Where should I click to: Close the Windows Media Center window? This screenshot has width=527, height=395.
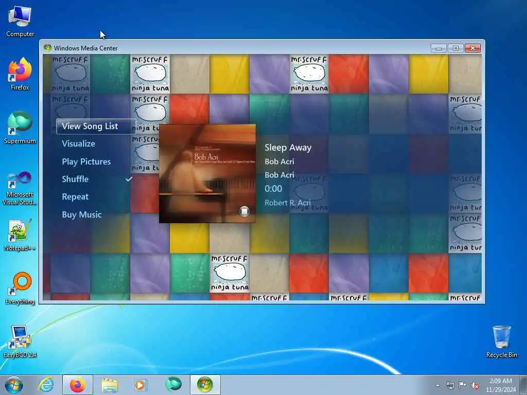472,48
